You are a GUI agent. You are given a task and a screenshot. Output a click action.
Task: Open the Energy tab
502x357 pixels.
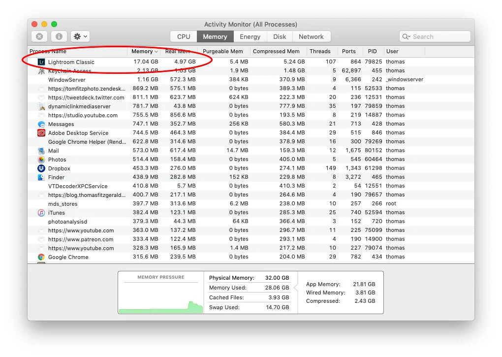point(250,36)
